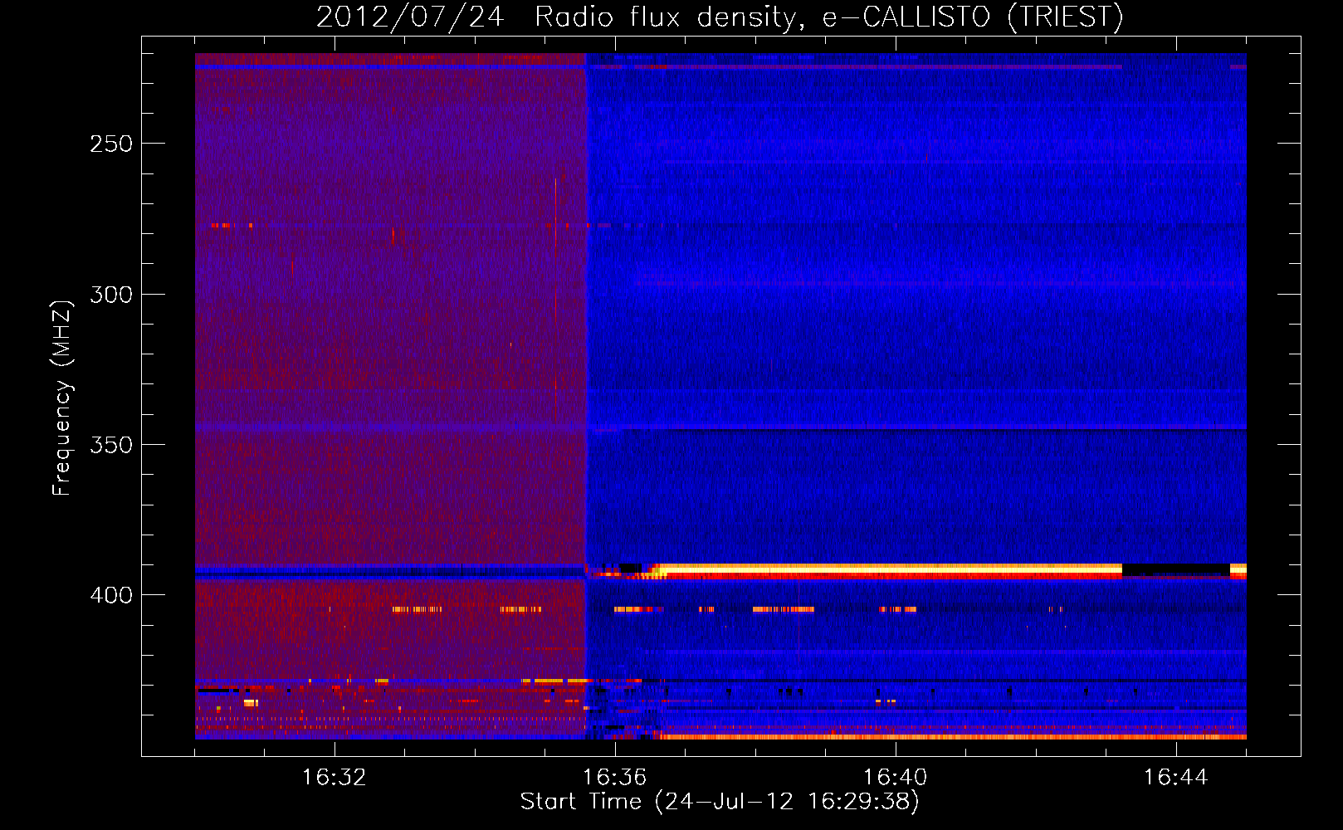This screenshot has height=830, width=1343.
Task: Click the 'Frequency (MHZ)' y-axis label
Action: pos(62,398)
